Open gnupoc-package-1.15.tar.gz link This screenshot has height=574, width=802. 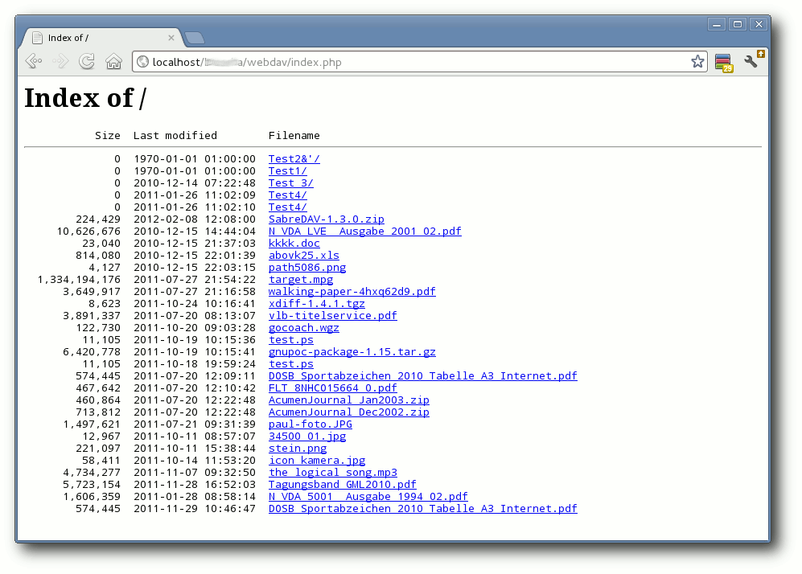pyautogui.click(x=352, y=352)
